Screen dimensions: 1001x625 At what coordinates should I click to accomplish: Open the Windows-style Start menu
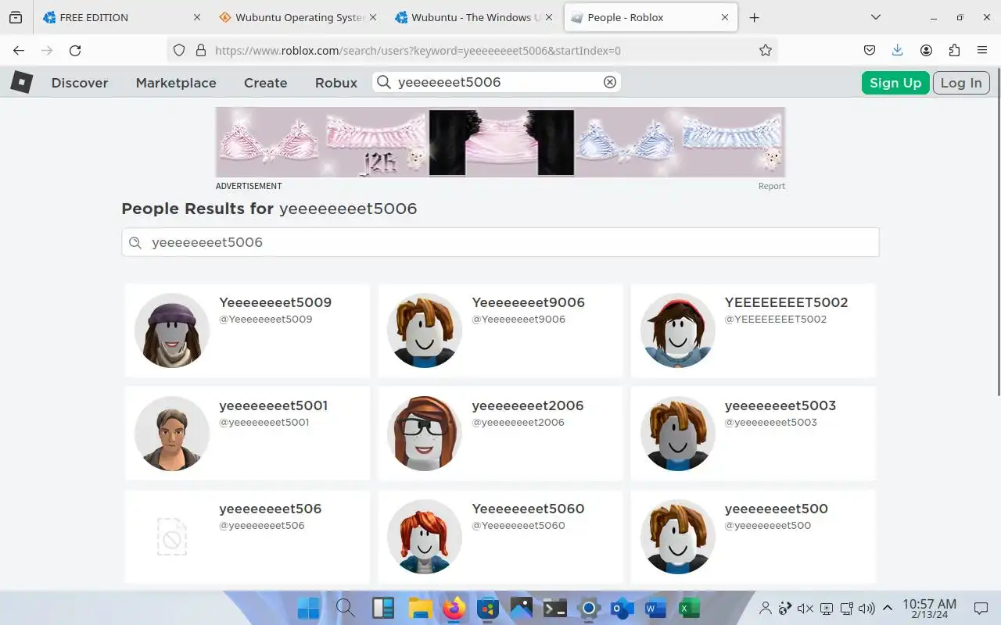(x=308, y=608)
